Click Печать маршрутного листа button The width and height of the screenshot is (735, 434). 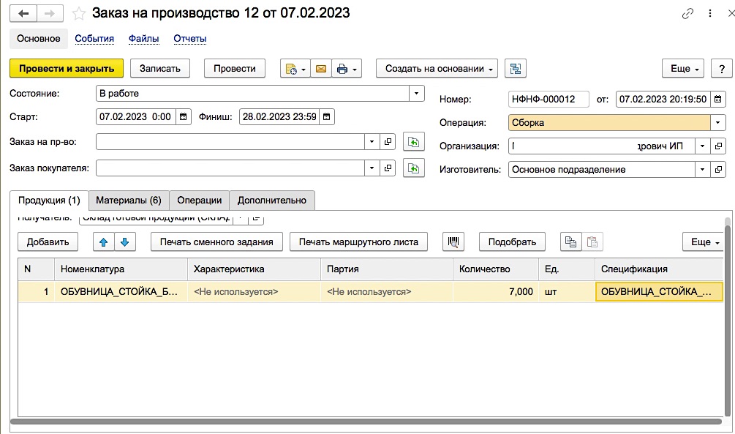(x=358, y=242)
